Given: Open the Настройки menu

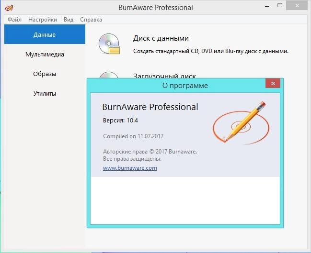Looking at the screenshot, I should point(43,20).
